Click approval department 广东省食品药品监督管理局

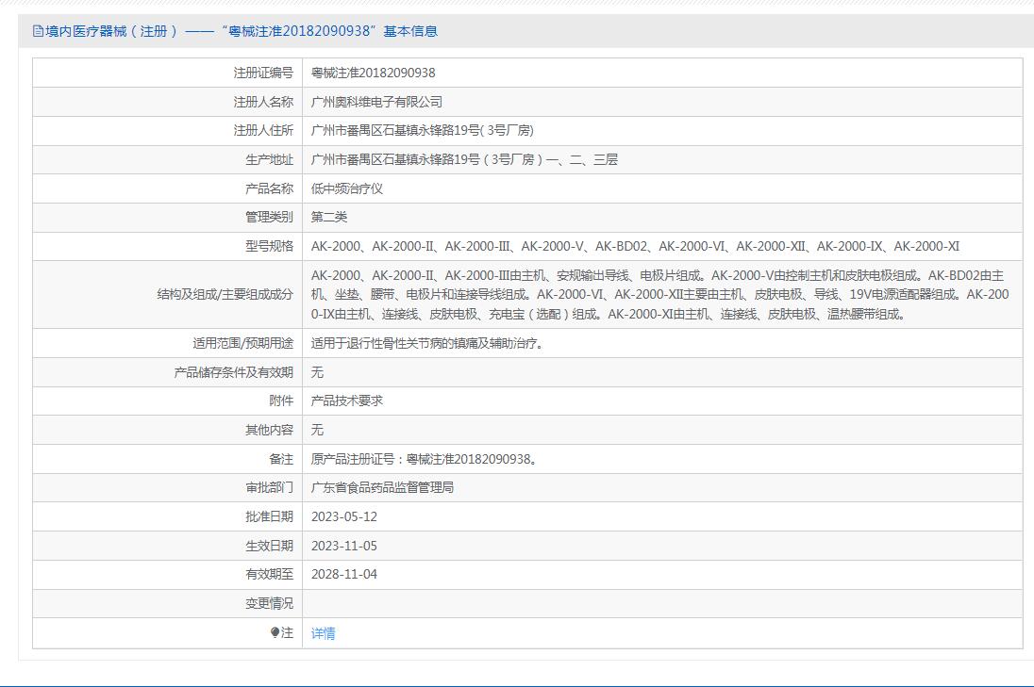tap(382, 487)
